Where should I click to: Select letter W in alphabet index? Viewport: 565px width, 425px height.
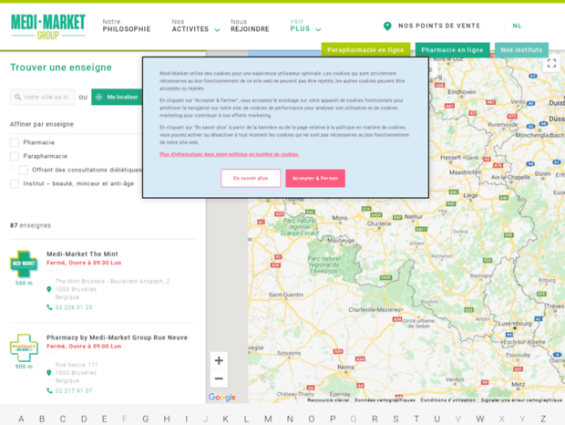point(480,419)
